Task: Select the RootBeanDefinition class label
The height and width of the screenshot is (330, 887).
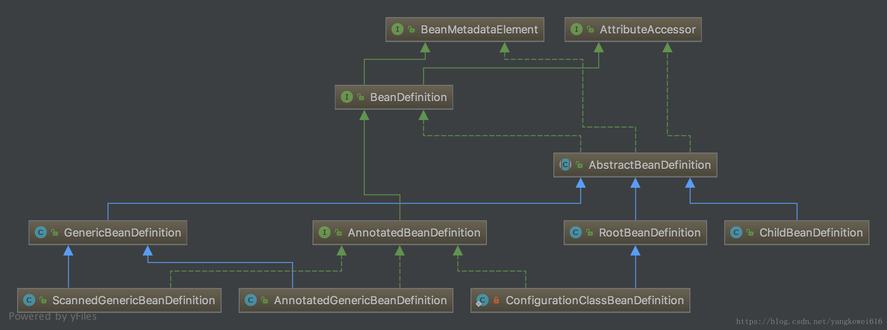Action: tap(650, 233)
